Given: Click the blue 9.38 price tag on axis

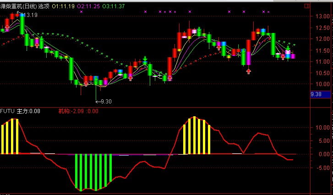Looking at the screenshot, I should [317, 94].
